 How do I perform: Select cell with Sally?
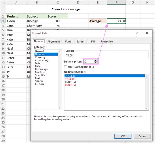(x=16, y=67)
